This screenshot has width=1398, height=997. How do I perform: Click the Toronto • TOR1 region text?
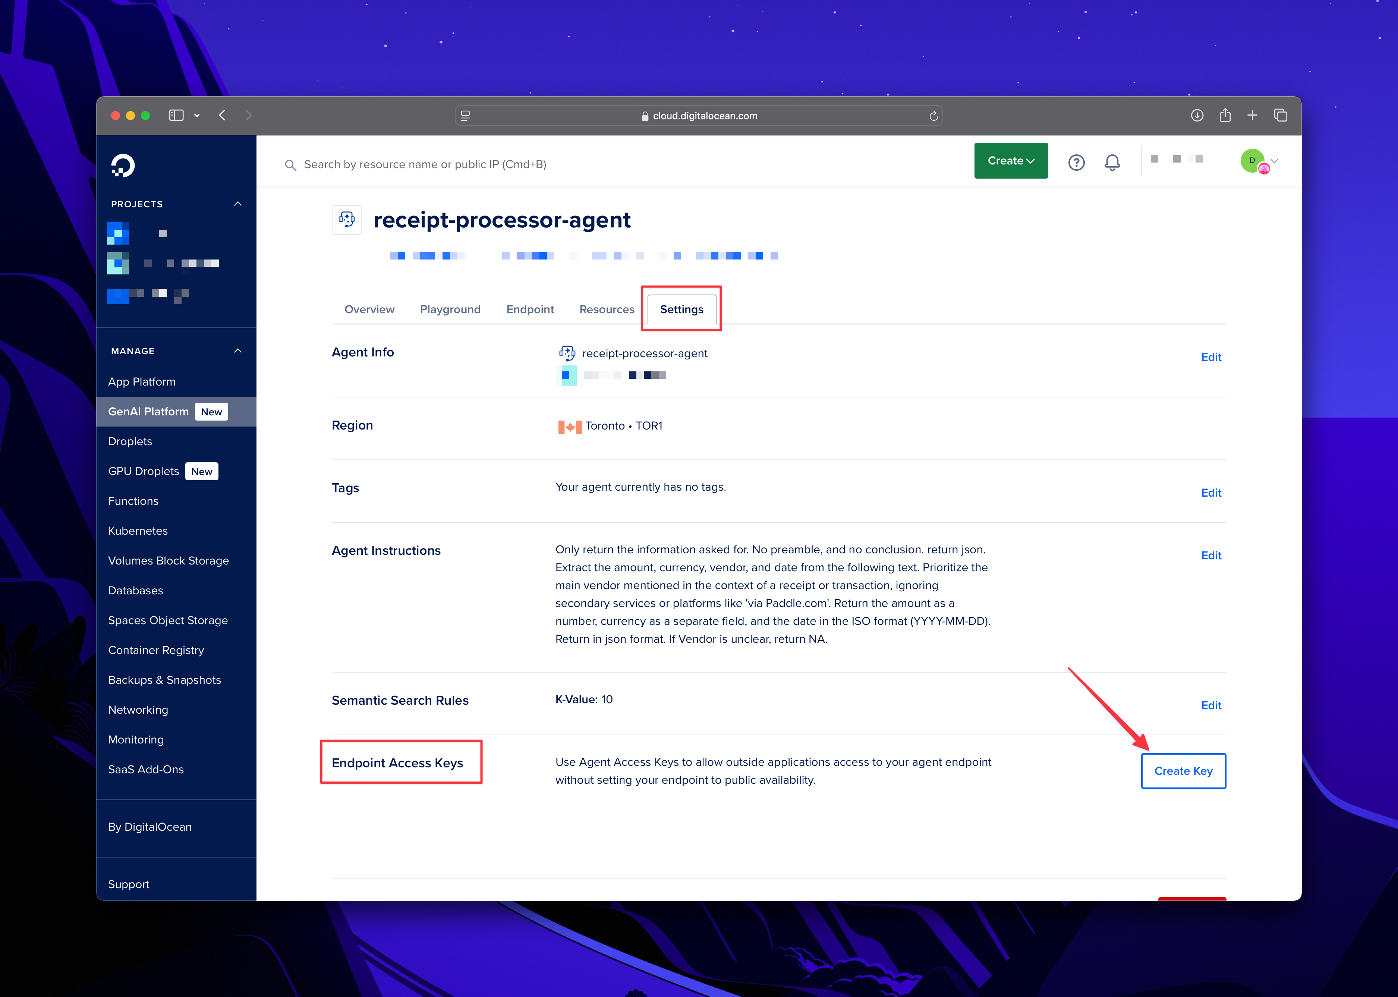click(x=624, y=425)
